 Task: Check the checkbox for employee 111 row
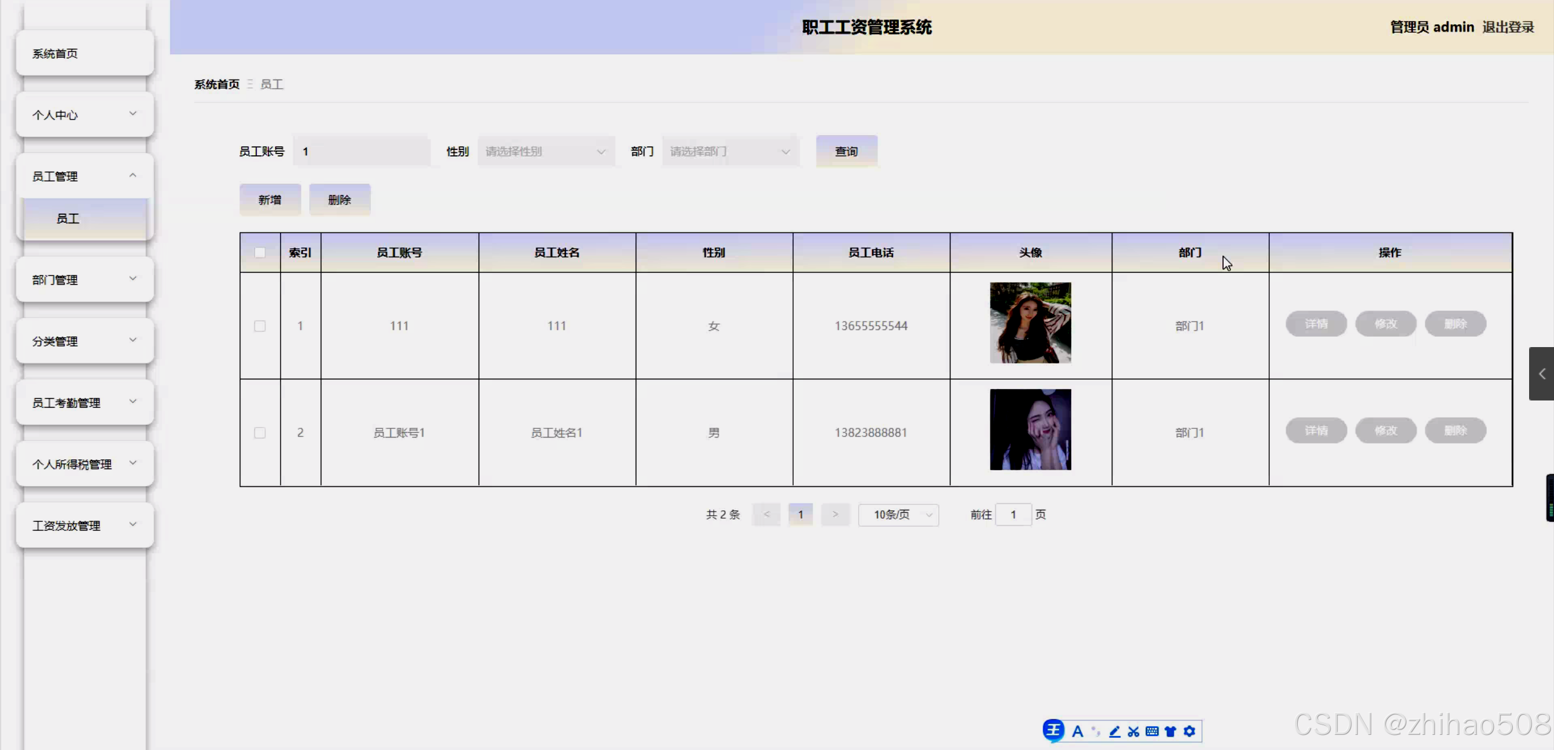(x=260, y=326)
